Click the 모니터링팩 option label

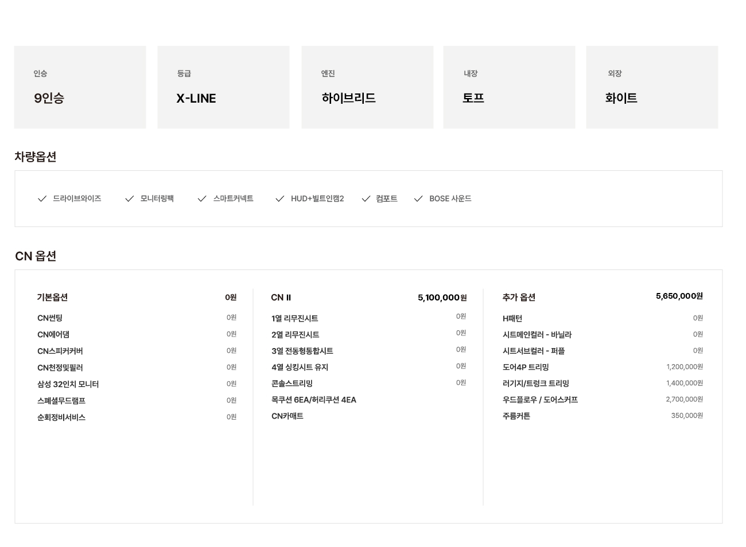(x=157, y=198)
